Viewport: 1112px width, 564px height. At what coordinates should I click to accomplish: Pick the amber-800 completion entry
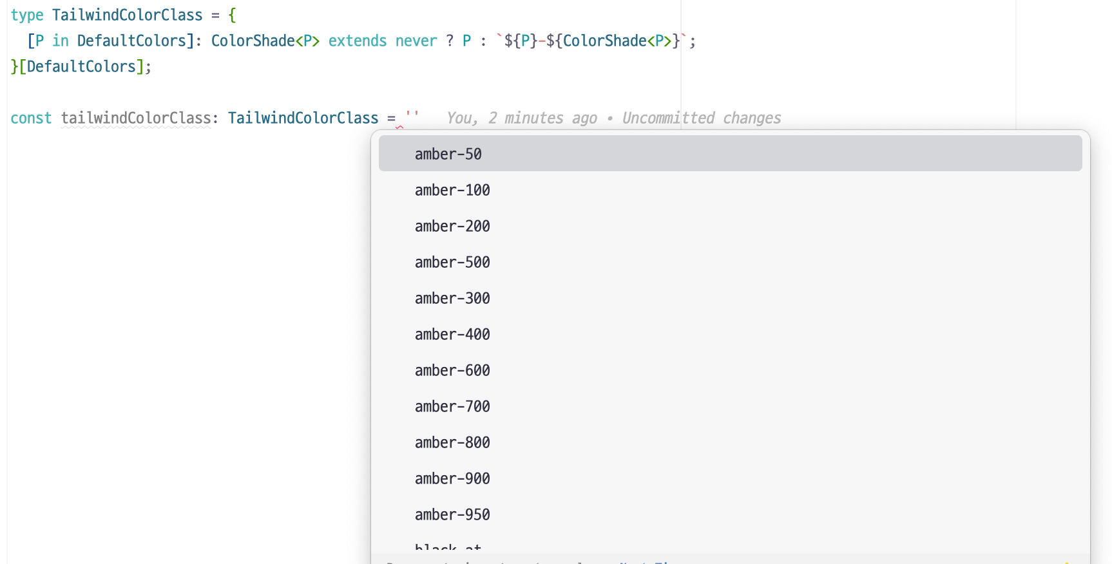452,442
